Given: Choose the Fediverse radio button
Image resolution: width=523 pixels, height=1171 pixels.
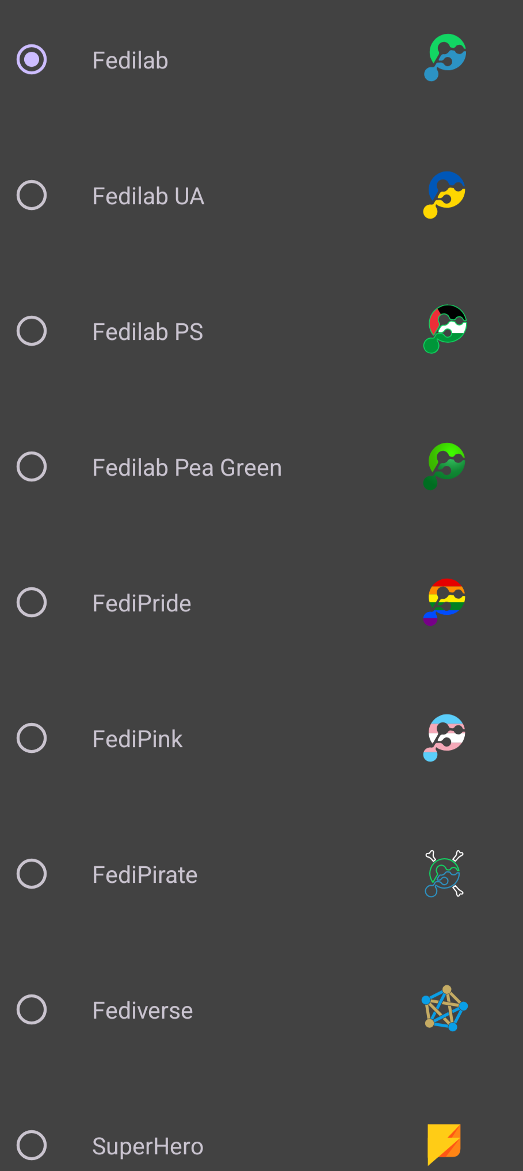Looking at the screenshot, I should [x=32, y=1009].
